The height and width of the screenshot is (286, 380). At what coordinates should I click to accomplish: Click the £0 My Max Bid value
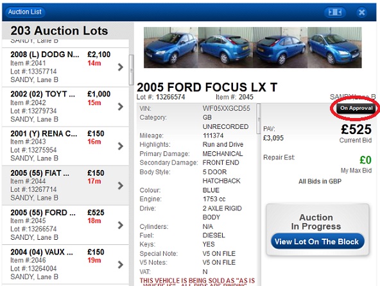365,160
